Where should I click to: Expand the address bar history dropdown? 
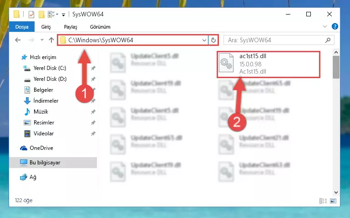(x=204, y=40)
